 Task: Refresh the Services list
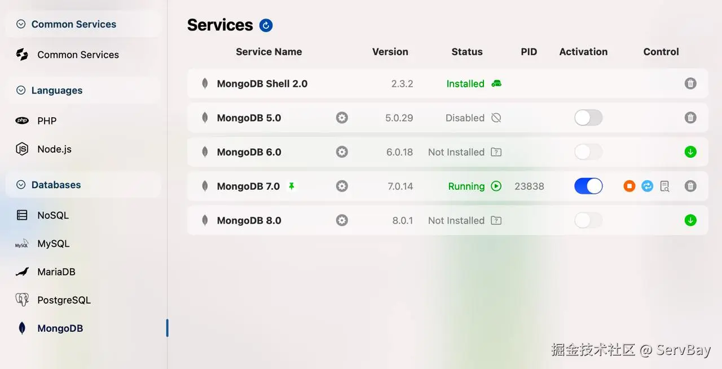click(266, 25)
